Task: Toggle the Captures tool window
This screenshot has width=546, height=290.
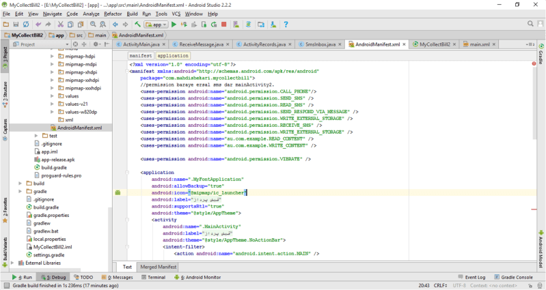Action: [x=5, y=130]
